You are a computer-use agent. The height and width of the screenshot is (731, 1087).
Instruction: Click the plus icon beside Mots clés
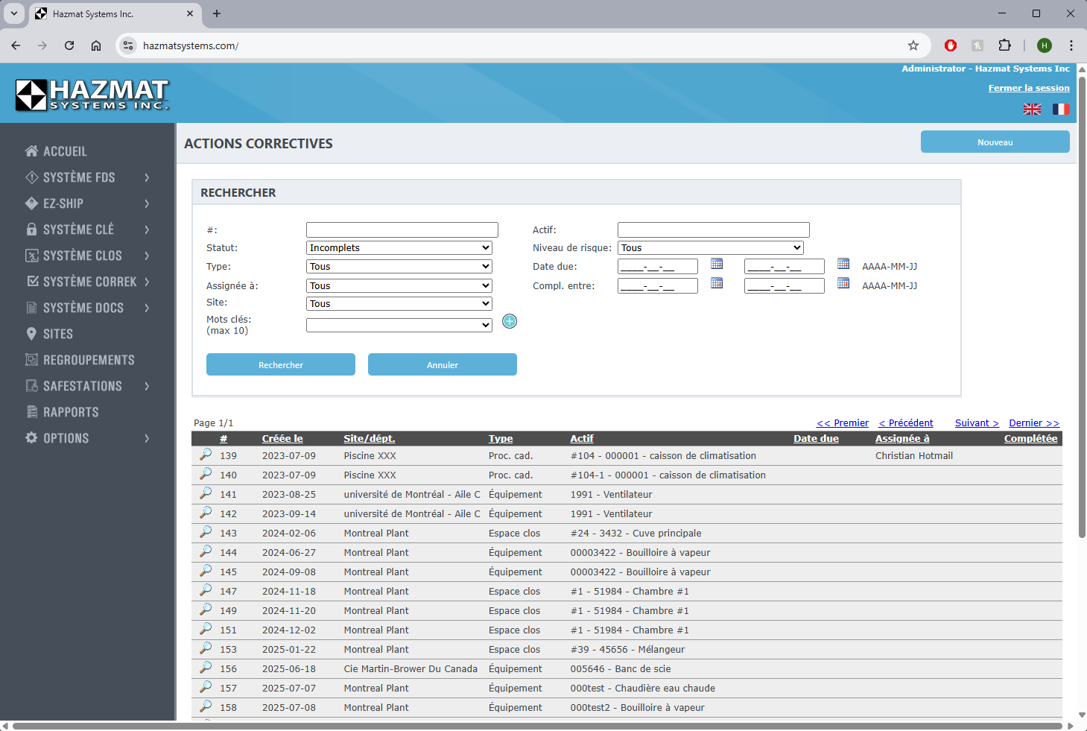point(510,321)
